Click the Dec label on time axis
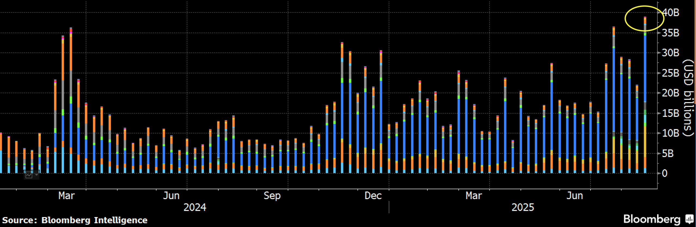The height and width of the screenshot is (227, 696). tap(373, 196)
